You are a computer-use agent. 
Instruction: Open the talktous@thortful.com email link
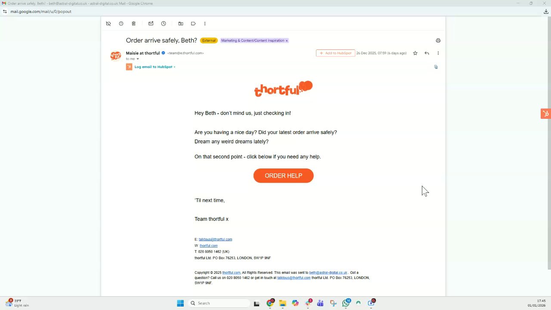point(215,239)
